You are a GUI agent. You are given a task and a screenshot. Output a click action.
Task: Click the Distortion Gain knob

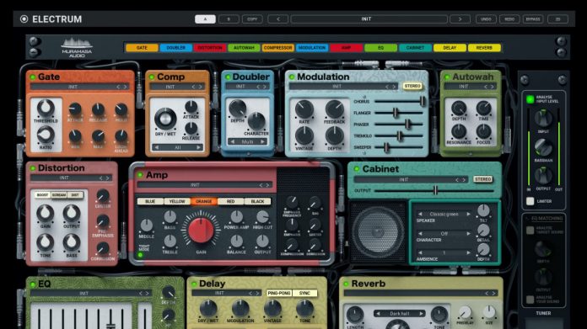(x=45, y=214)
